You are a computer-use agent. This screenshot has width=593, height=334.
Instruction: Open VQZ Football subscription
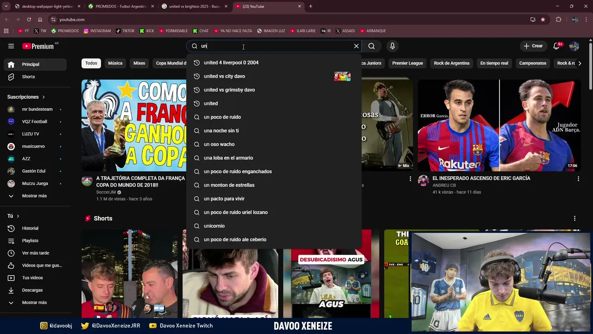pos(35,122)
